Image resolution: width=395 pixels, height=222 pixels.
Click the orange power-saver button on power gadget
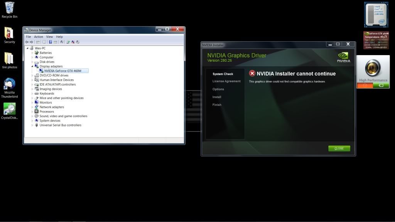[x=365, y=86]
